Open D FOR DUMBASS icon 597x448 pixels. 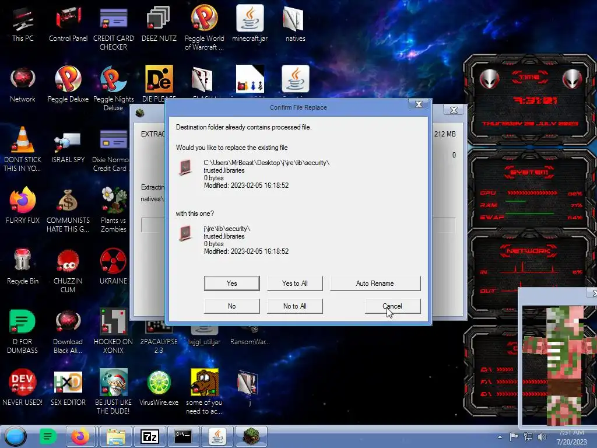(23, 331)
